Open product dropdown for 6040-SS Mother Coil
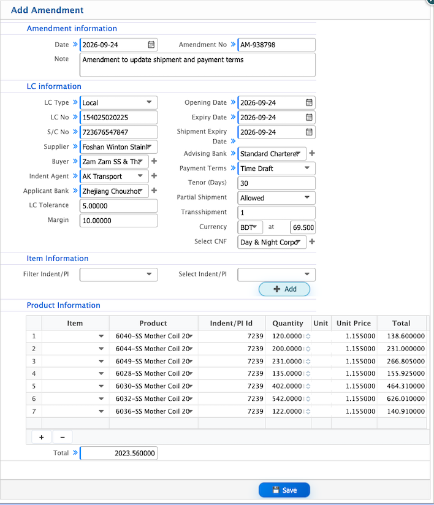 (x=191, y=336)
